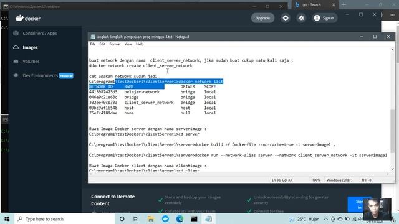Show hidden system tray icons

[326, 219]
